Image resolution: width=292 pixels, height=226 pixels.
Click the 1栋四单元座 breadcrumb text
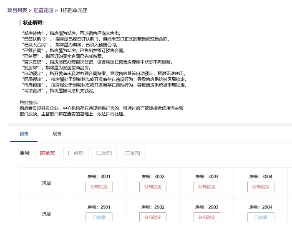pyautogui.click(x=74, y=10)
